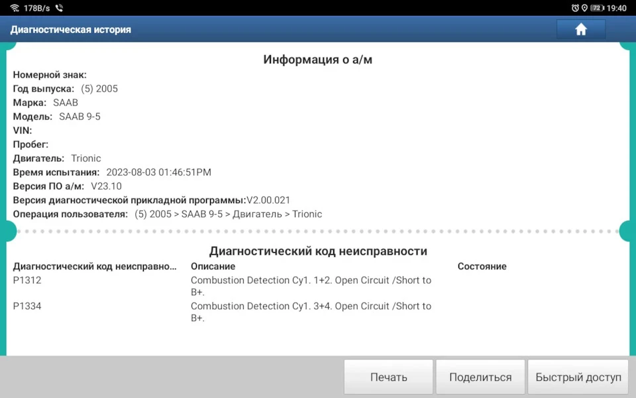Go to home screen via house icon
Screen dimensions: 636x398
[x=581, y=29]
